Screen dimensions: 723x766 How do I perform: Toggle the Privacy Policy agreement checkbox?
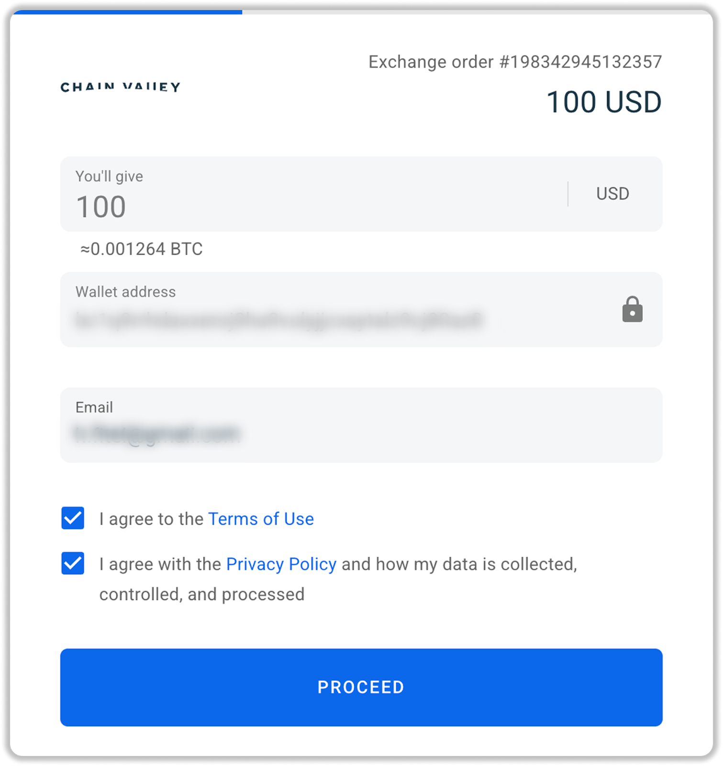point(73,563)
